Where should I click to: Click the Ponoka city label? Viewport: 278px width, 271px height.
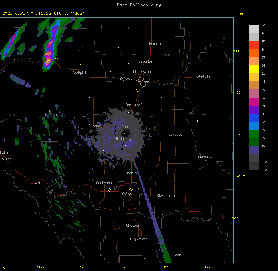[x=155, y=44]
